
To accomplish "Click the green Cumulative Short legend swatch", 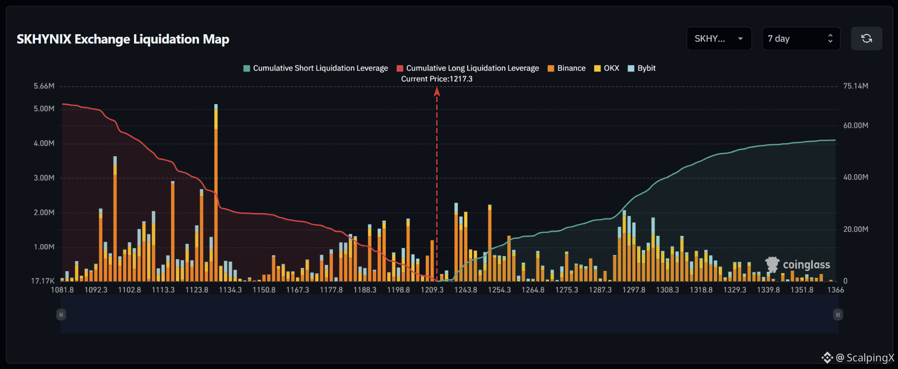I will [246, 68].
